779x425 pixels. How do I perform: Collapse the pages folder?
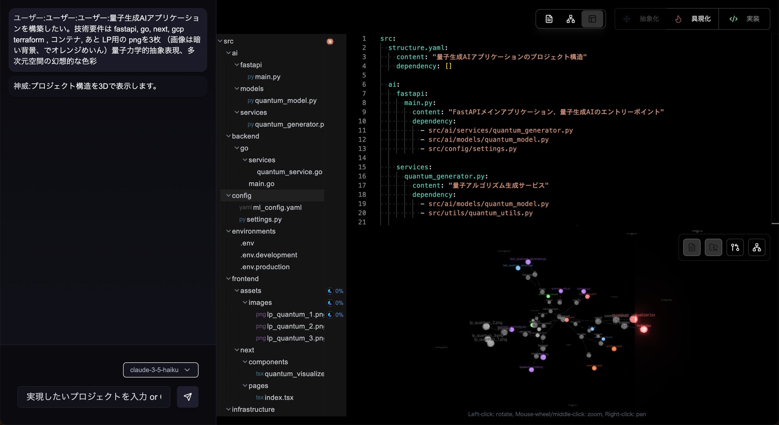(x=245, y=386)
